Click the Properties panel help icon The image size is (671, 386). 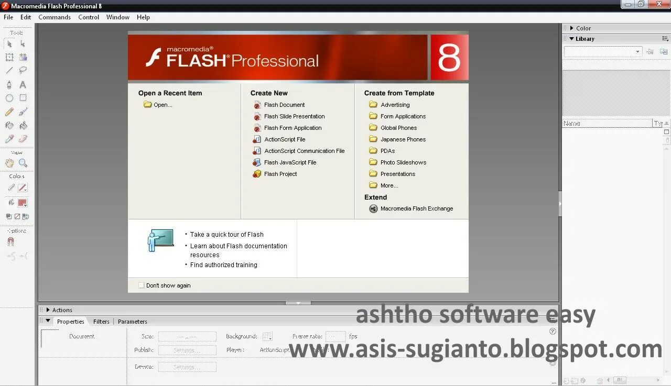(553, 331)
